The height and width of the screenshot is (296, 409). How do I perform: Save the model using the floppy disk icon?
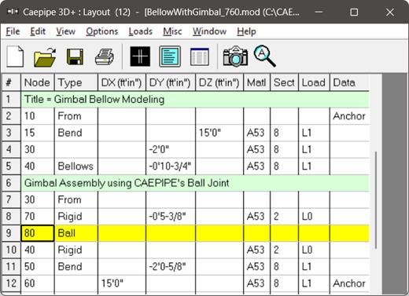(x=76, y=57)
